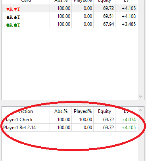Click the Action column header
This screenshot has height=161, width=146.
pyautogui.click(x=26, y=111)
